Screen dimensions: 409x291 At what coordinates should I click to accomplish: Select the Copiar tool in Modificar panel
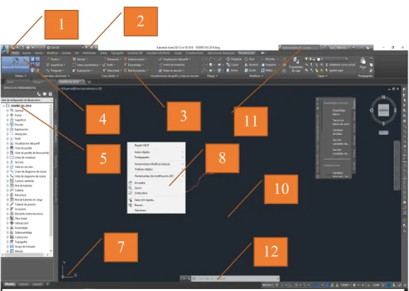click(232, 64)
